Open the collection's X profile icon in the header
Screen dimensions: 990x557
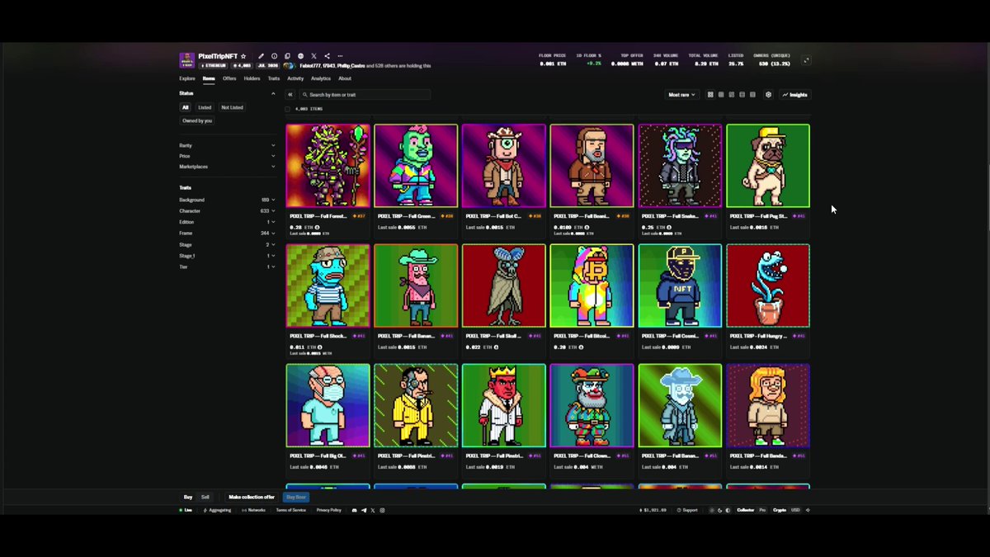(x=313, y=56)
